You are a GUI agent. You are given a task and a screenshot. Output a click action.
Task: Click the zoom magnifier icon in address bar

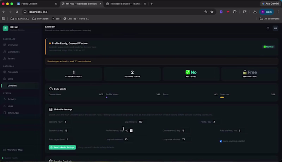[x=206, y=12]
